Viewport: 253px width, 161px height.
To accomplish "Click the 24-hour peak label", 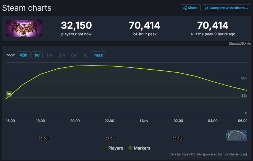I will coord(145,34).
